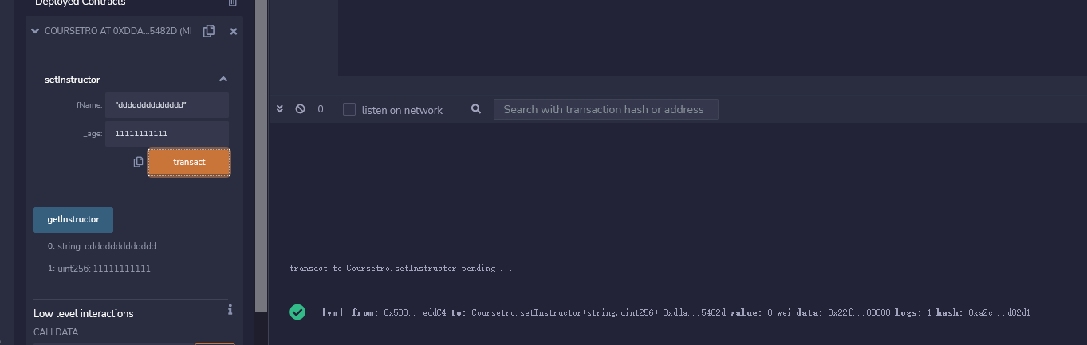Enable listen on network checkbox
This screenshot has height=345, width=1087.
click(349, 109)
